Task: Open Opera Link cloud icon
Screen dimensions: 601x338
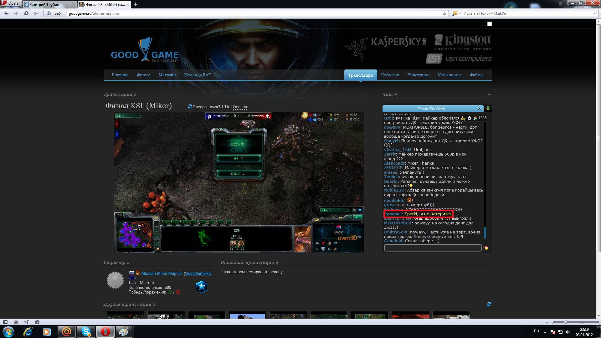Action: (x=16, y=322)
